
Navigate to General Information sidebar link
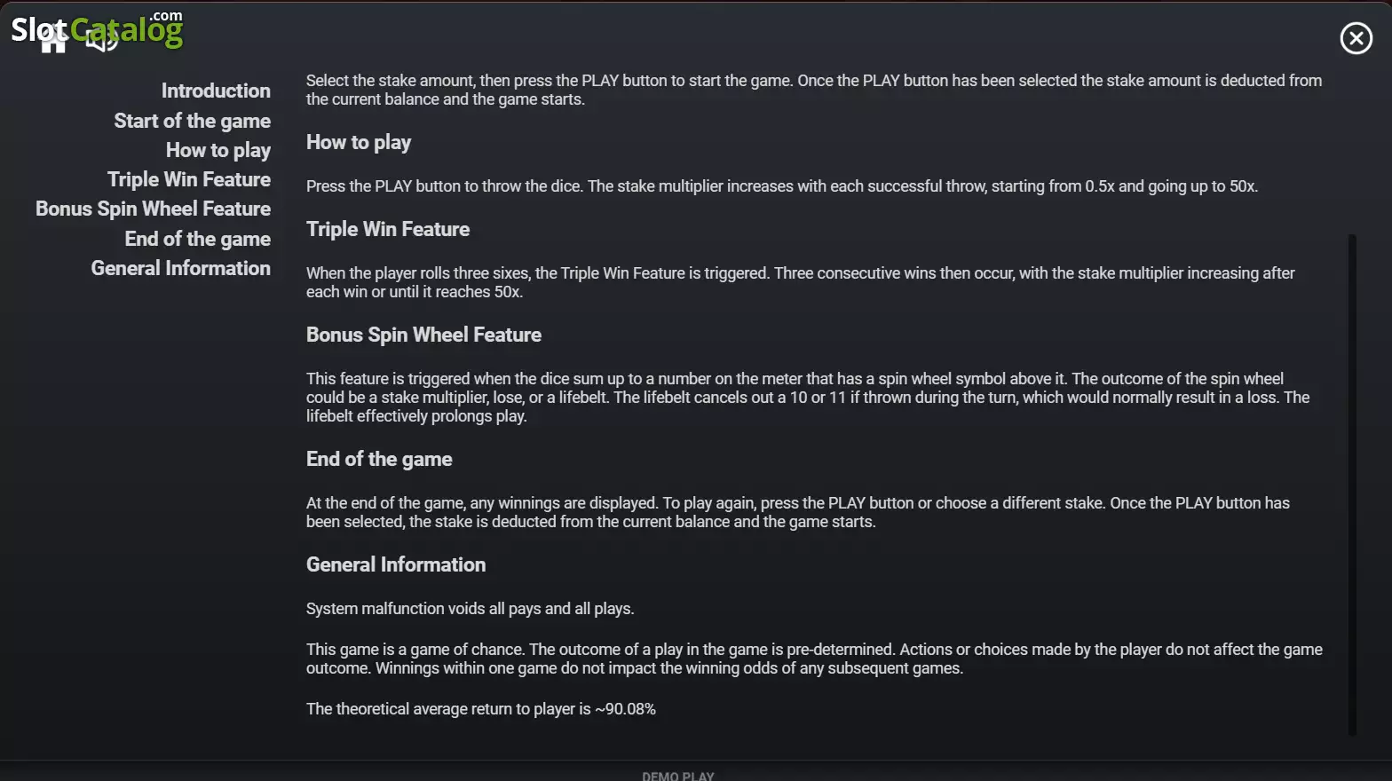[180, 268]
